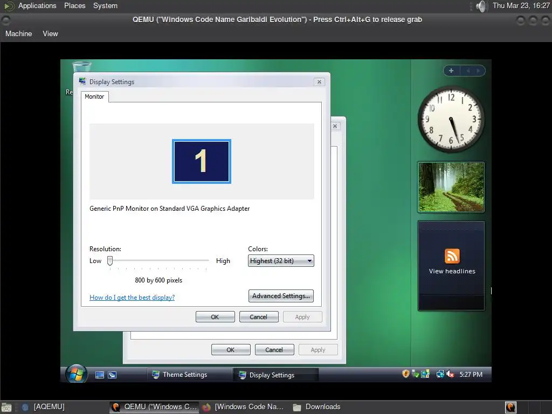Click the muted volume tray icon
Viewport: 552px width, 414px height.
click(x=450, y=374)
